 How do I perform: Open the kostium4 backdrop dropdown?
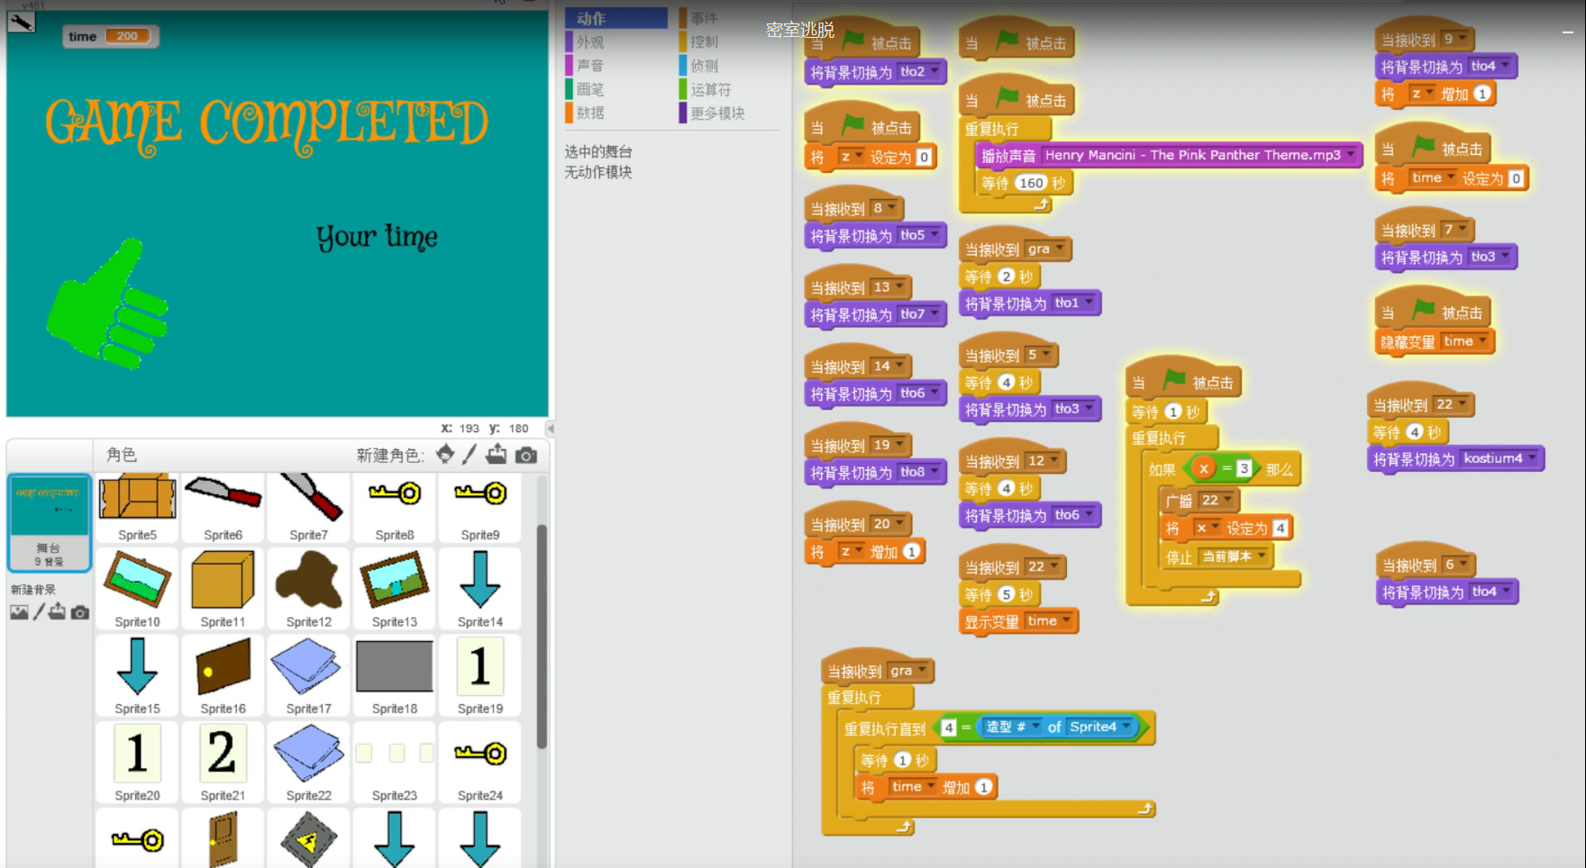(x=1531, y=458)
